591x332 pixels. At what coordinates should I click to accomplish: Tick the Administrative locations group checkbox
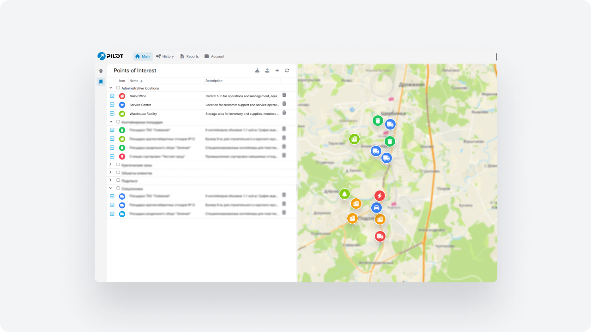click(x=118, y=88)
